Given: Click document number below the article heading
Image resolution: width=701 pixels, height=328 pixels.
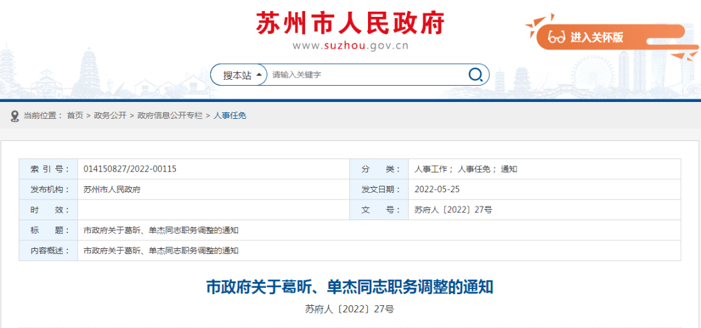Looking at the screenshot, I should (x=350, y=309).
